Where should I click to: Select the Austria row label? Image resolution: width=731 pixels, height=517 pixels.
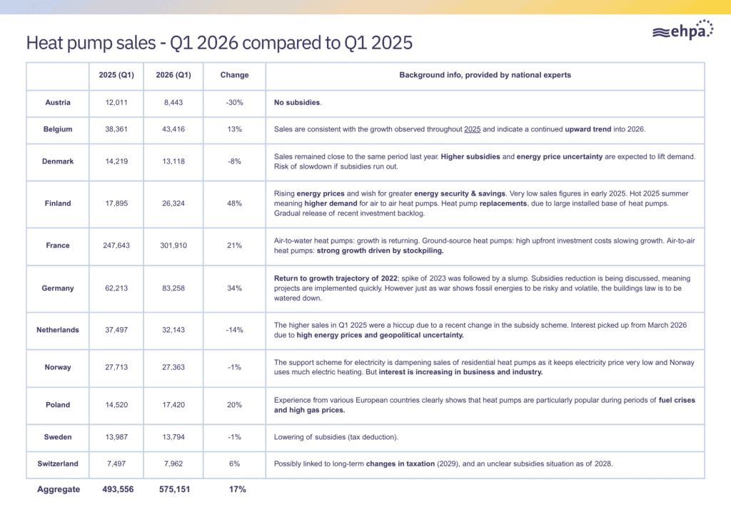(58, 103)
